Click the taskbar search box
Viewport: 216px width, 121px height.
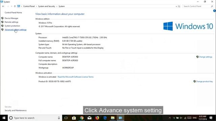(x=35, y=118)
